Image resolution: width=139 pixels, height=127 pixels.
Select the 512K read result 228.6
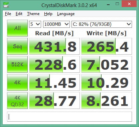click(54, 64)
